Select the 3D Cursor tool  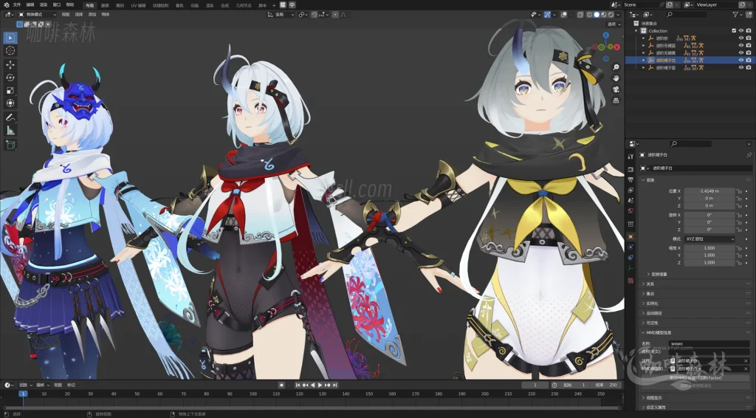pyautogui.click(x=10, y=51)
